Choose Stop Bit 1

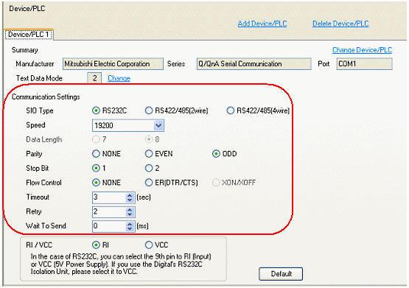click(x=96, y=168)
